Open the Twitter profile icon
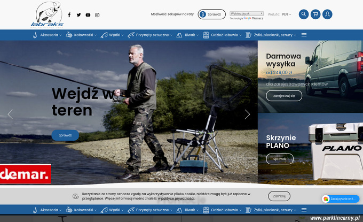 pyautogui.click(x=78, y=15)
